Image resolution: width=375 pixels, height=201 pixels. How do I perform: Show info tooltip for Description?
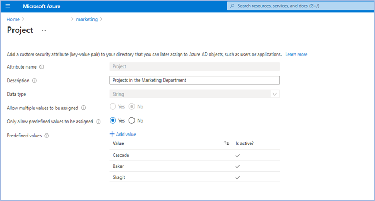coord(34,81)
